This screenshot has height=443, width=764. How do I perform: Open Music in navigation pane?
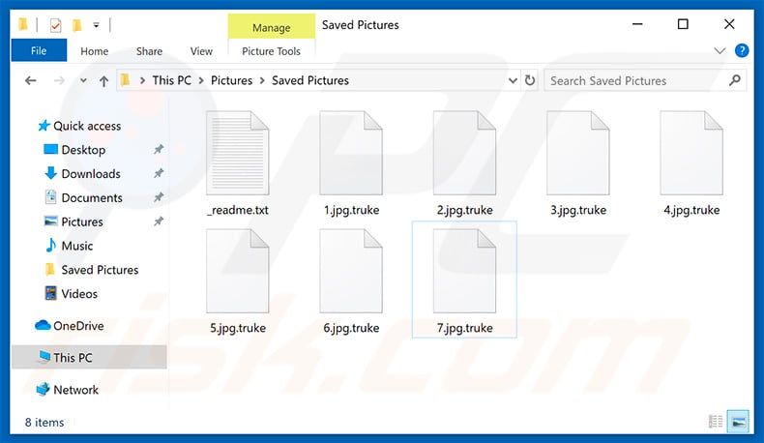click(69, 245)
